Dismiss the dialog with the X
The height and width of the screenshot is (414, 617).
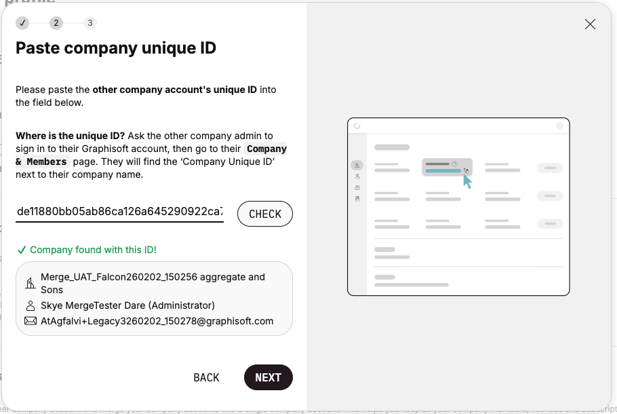click(589, 24)
